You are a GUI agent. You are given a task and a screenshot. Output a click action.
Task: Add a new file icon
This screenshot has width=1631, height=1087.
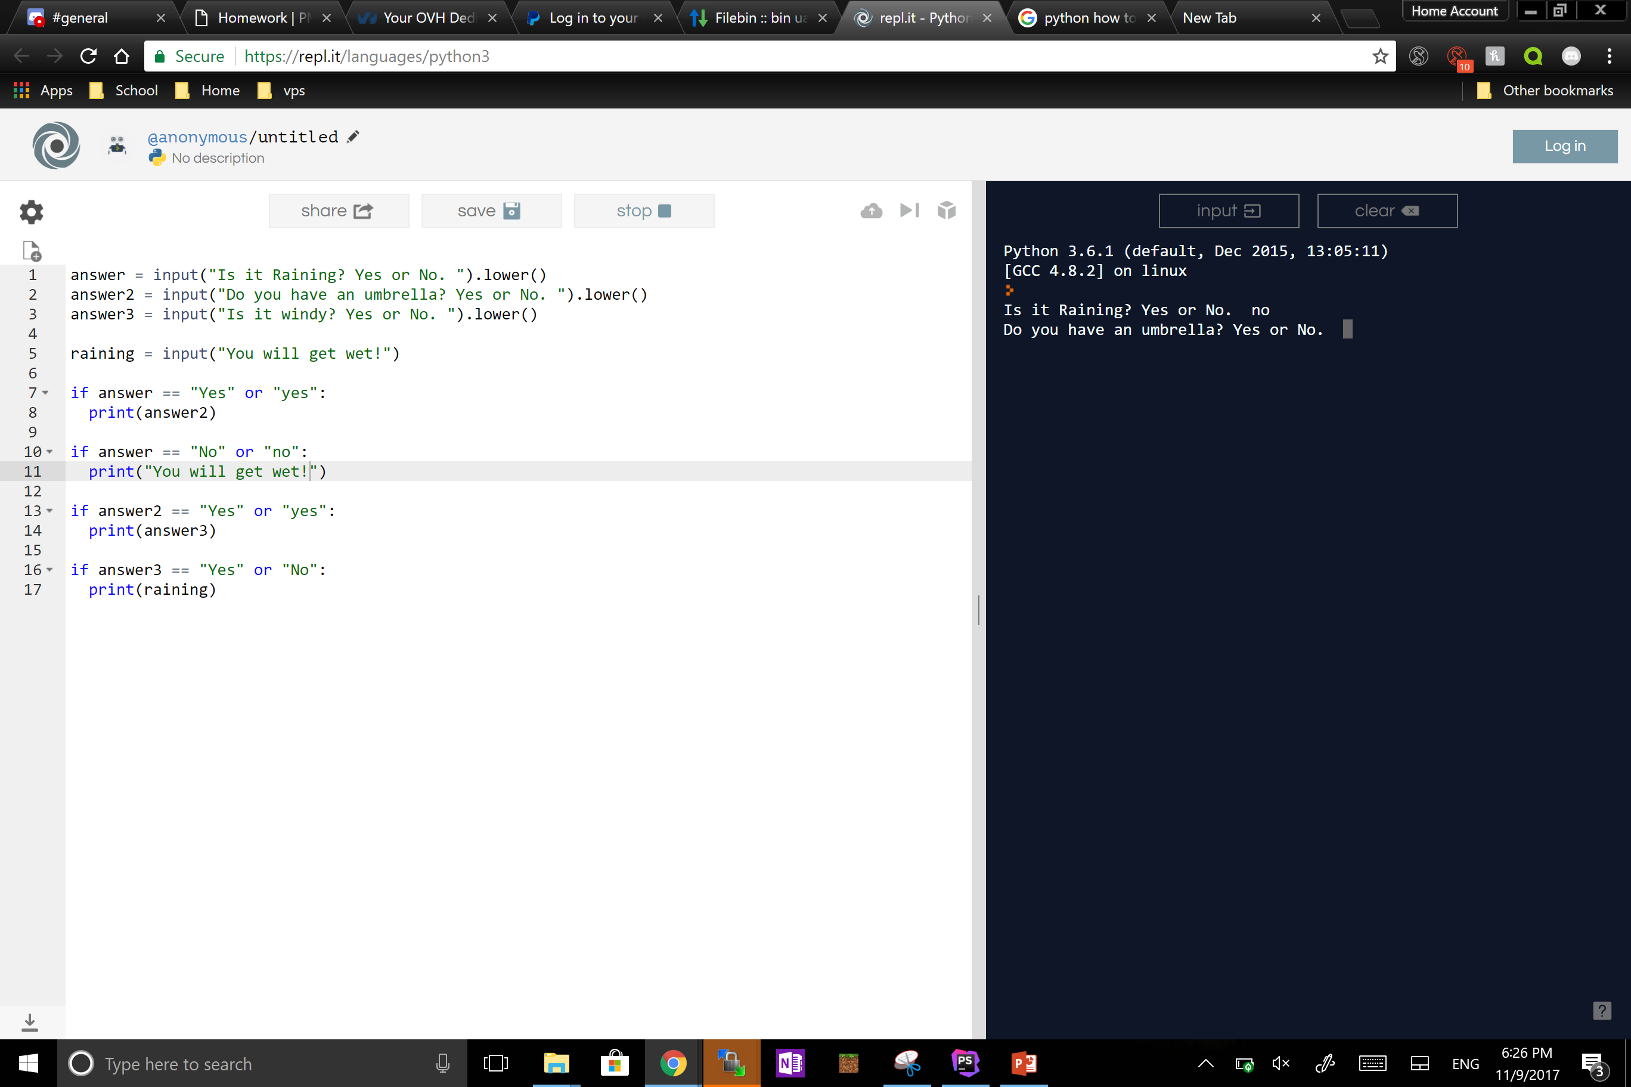(31, 250)
